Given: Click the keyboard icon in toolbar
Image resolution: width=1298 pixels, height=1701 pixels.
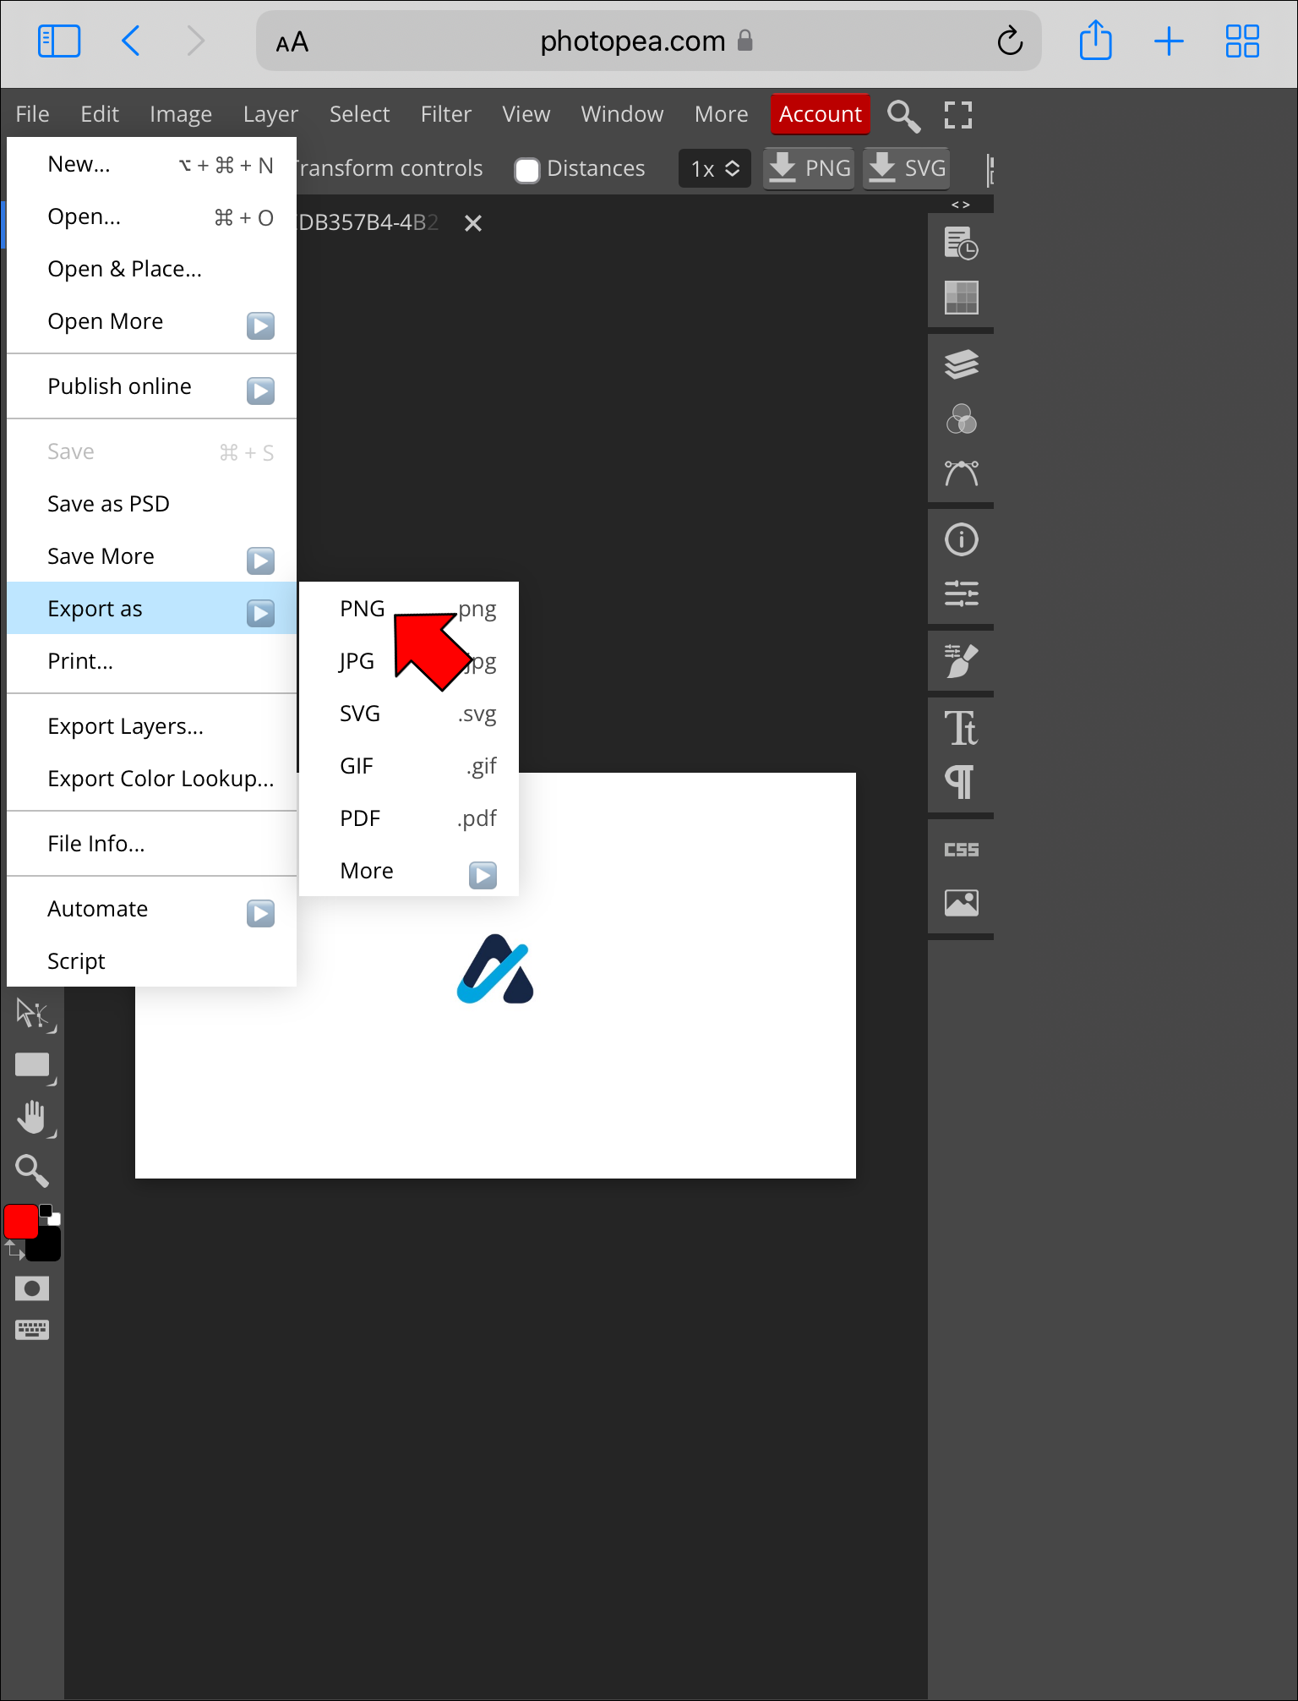Looking at the screenshot, I should tap(32, 1330).
